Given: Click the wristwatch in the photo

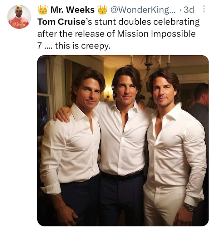Looking at the screenshot, I should click(188, 207).
